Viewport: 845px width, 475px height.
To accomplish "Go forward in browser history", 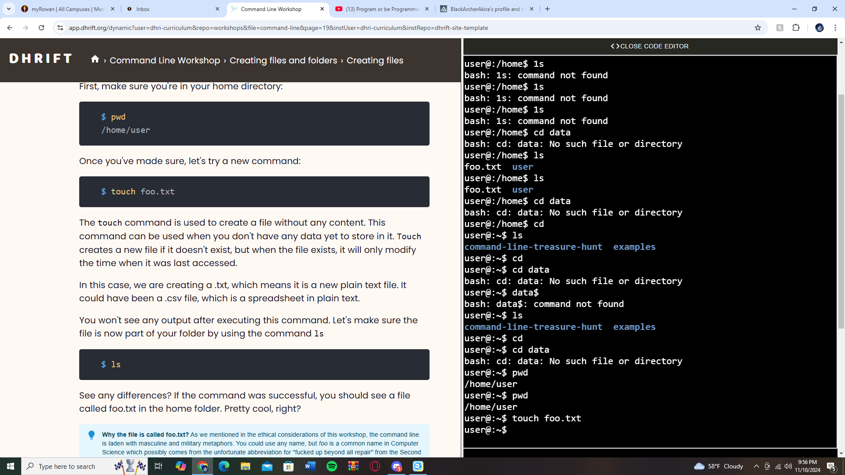I will [26, 28].
